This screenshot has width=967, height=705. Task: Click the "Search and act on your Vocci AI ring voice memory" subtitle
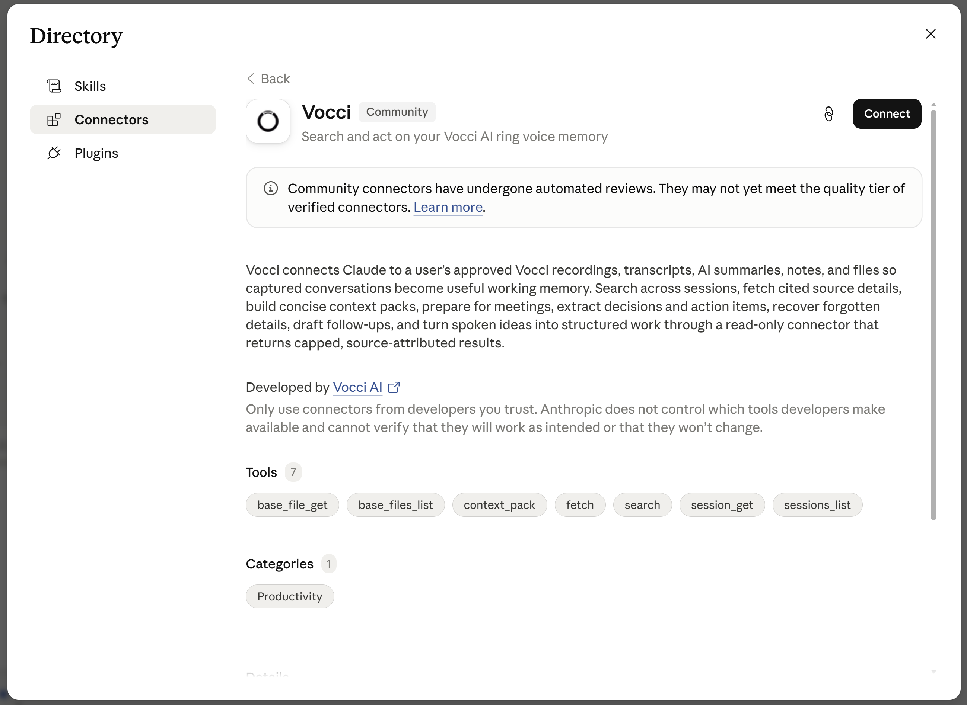click(454, 137)
